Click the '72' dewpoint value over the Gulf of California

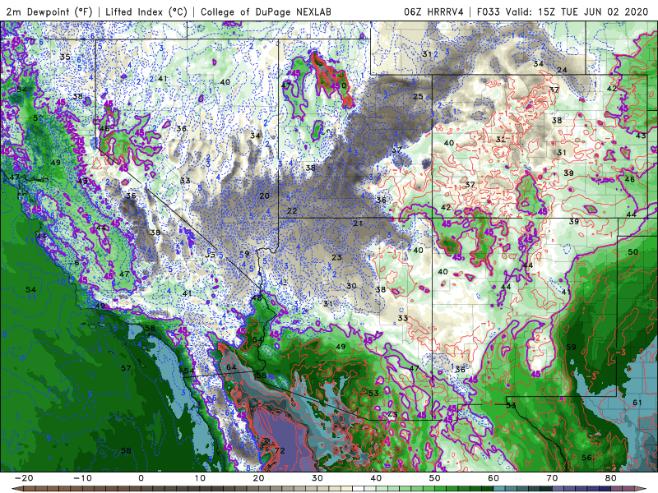[x=280, y=450]
